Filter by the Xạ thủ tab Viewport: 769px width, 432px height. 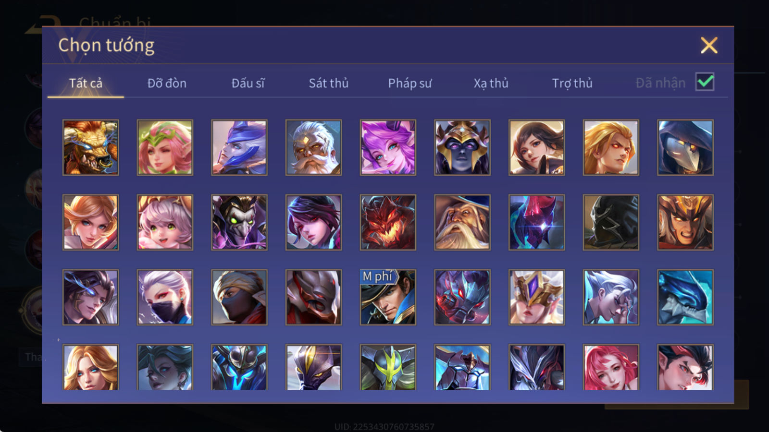pyautogui.click(x=491, y=83)
